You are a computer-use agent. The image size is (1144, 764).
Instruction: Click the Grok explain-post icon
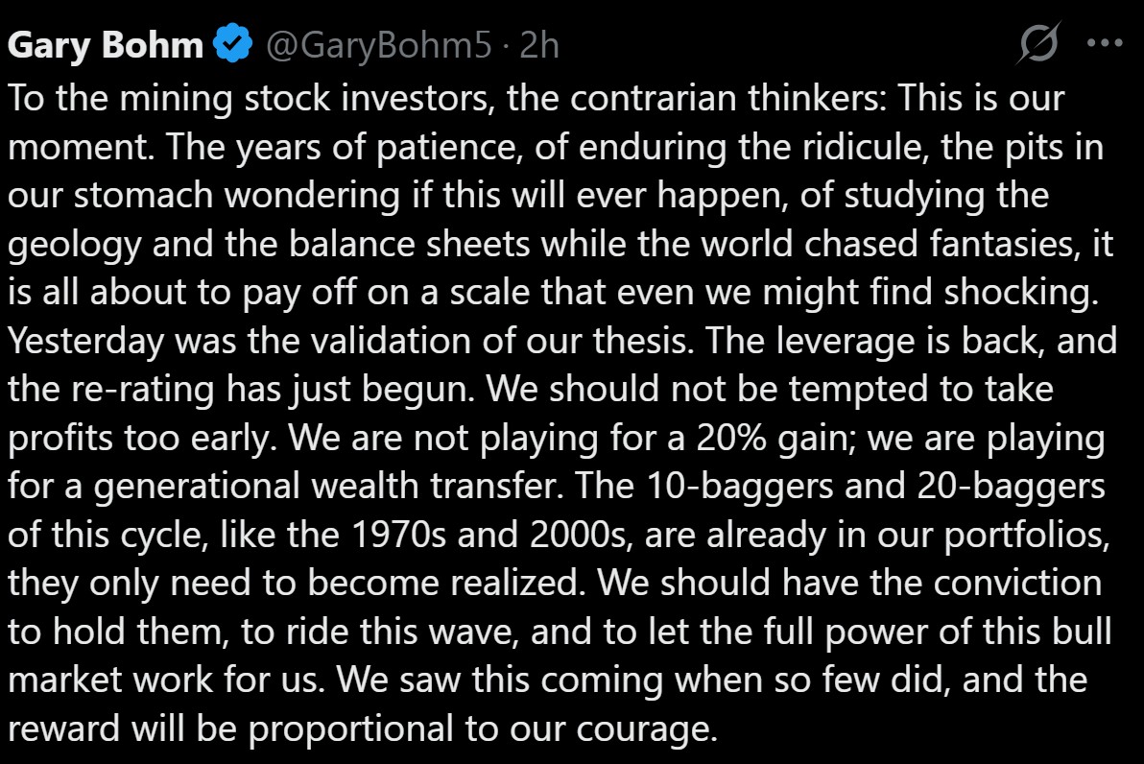pyautogui.click(x=1038, y=43)
